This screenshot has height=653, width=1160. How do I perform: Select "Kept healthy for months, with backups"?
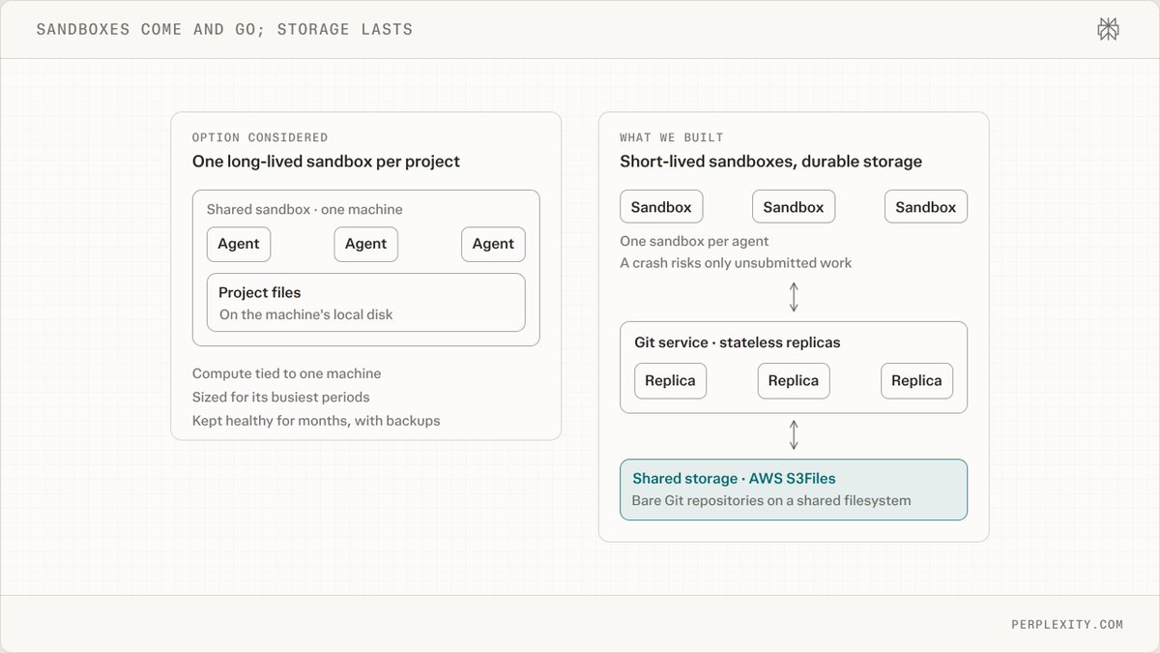pos(316,420)
